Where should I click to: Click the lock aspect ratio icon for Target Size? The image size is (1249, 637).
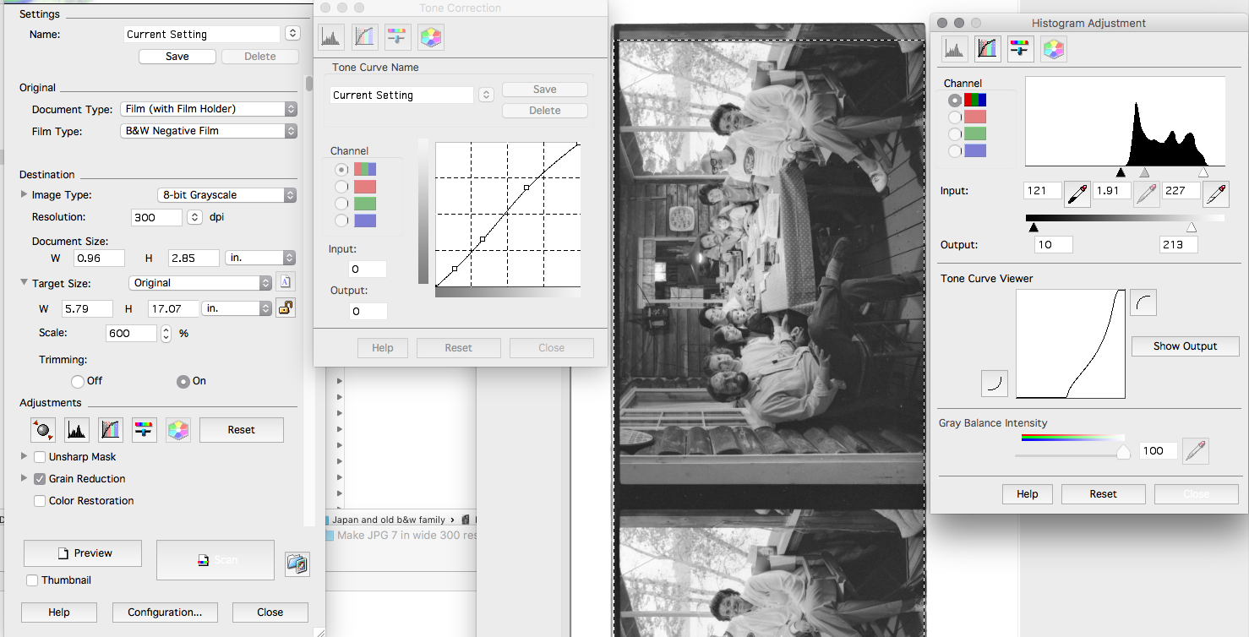[286, 308]
